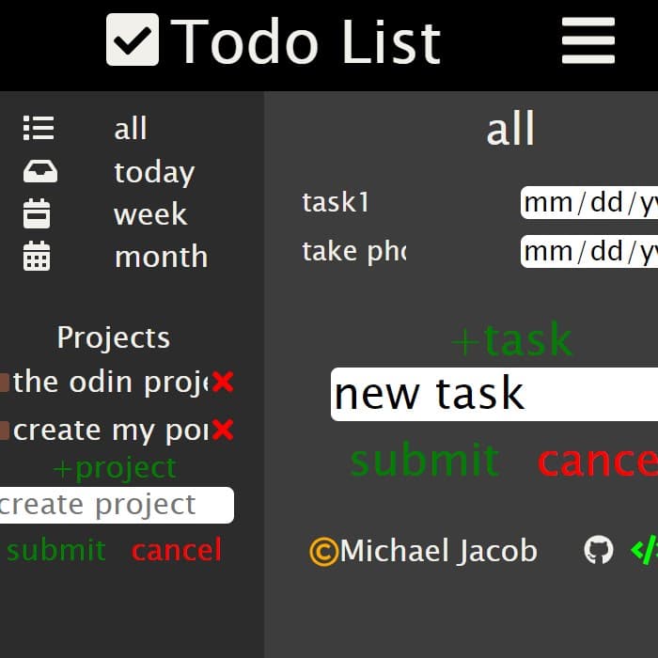
Task: Switch to the month view
Action: pyautogui.click(x=161, y=257)
